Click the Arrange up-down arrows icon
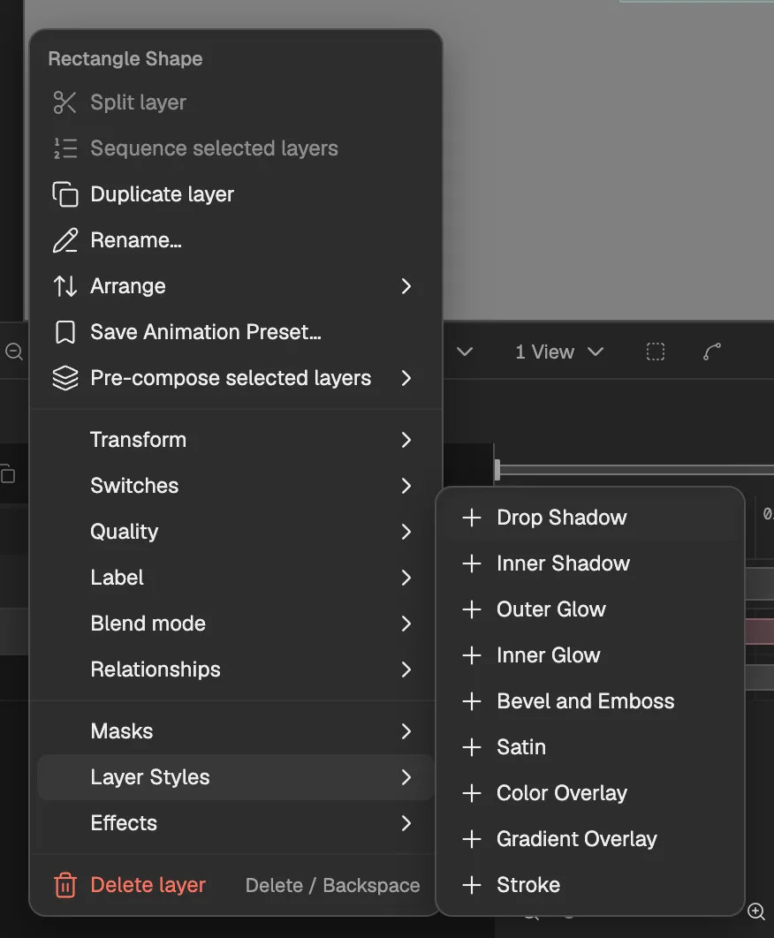This screenshot has width=774, height=938. [64, 286]
